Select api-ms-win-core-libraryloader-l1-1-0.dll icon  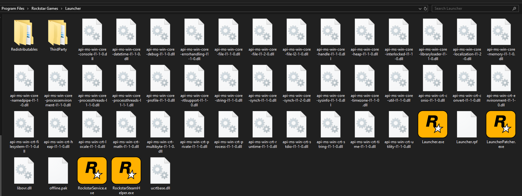pos(433,32)
